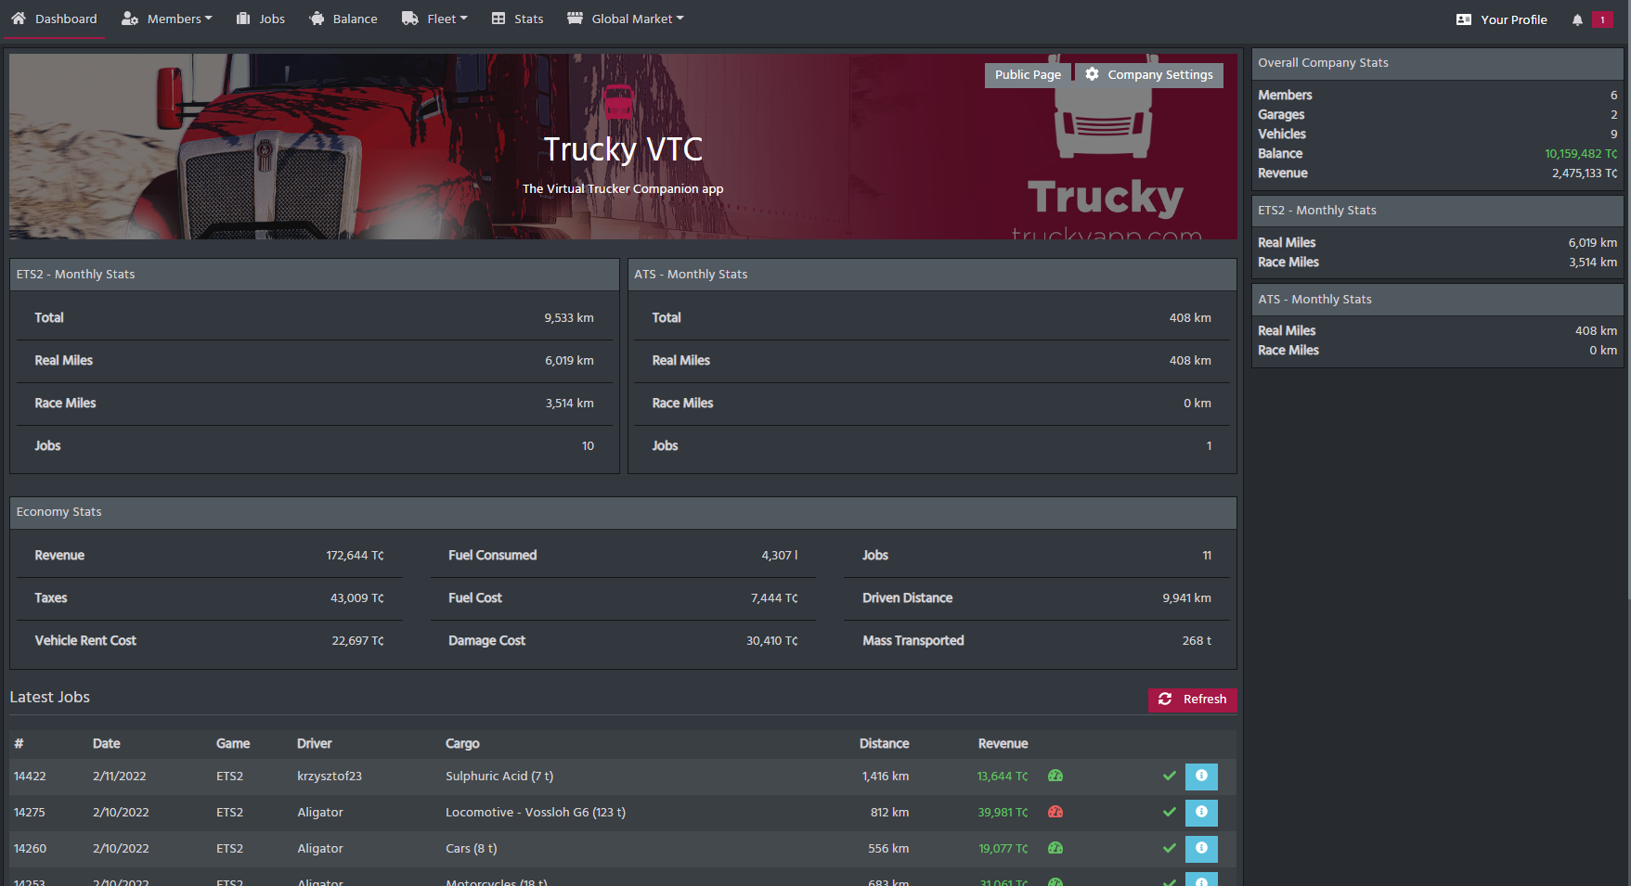Screen dimensions: 1631x886
Task: Click job number 14260
Action: pos(30,849)
